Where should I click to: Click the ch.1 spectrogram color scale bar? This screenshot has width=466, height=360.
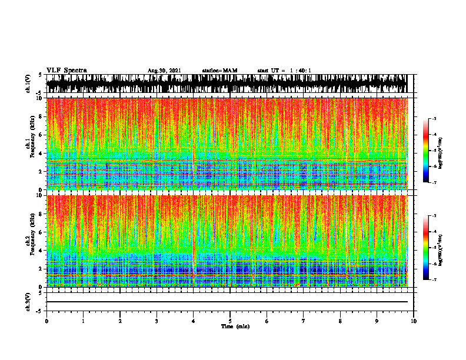(426, 151)
